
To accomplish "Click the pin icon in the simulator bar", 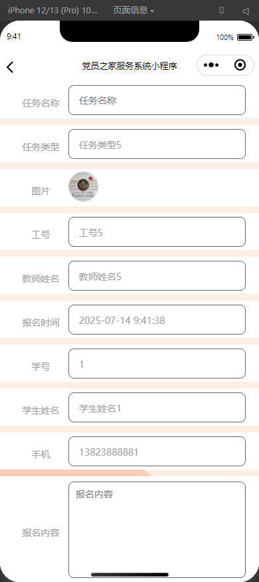I will [222, 11].
